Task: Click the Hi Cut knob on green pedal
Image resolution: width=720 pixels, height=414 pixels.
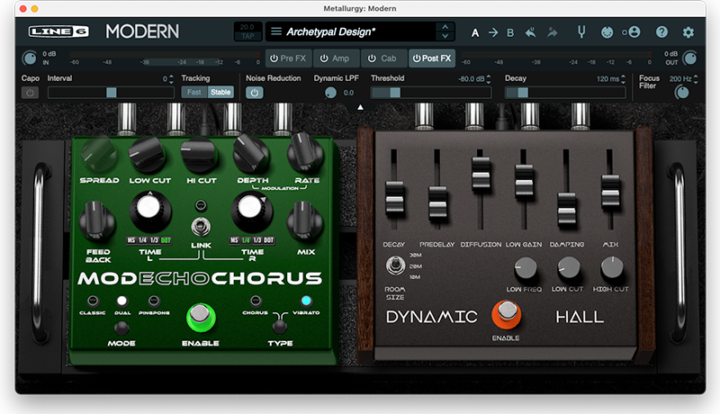Action: 200,155
